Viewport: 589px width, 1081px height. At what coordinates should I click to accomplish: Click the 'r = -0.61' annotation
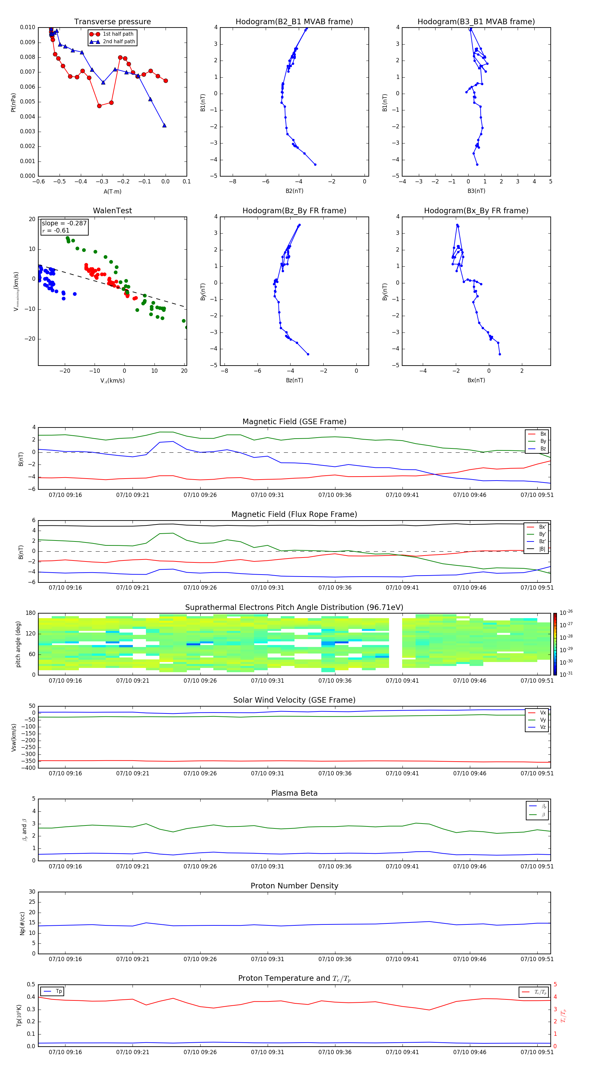[56, 230]
